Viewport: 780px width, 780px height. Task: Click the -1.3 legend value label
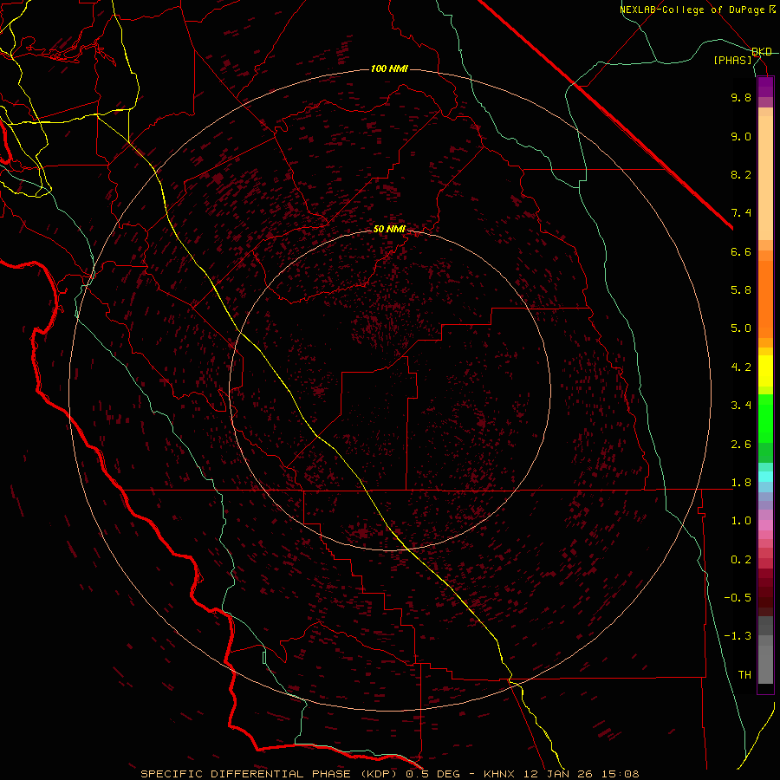pyautogui.click(x=739, y=636)
